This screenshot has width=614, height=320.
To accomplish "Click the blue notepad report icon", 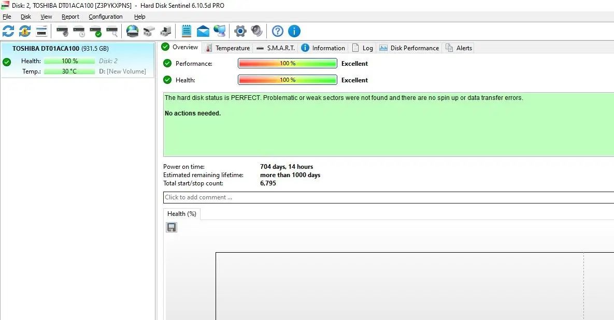I will (x=187, y=31).
